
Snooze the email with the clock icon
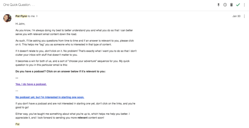pos(225,5)
